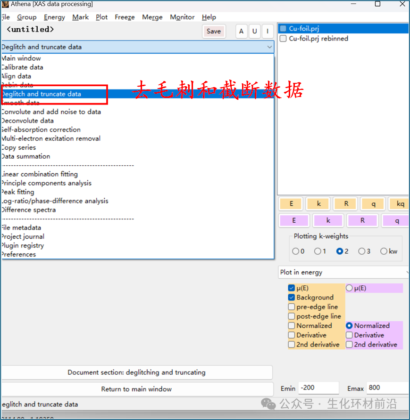Plot marked groups in q (purple)
Screen dimensions: 410x420
click(396, 220)
